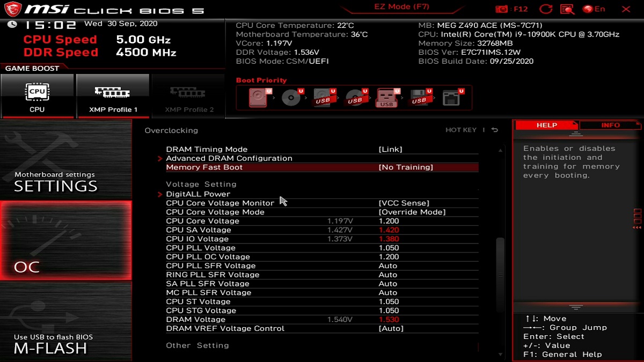Click the help panel top collapse handle
Screen dimensions: 644x362
(576, 133)
